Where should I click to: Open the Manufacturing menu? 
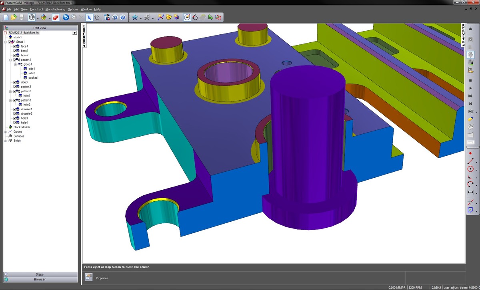[56, 9]
